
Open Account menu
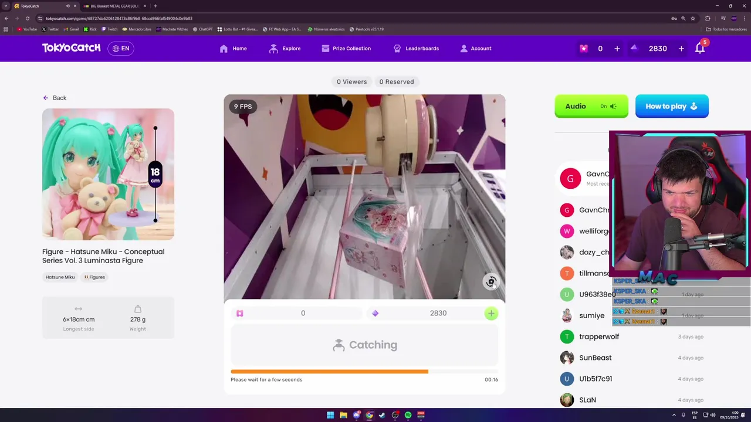[x=476, y=49]
